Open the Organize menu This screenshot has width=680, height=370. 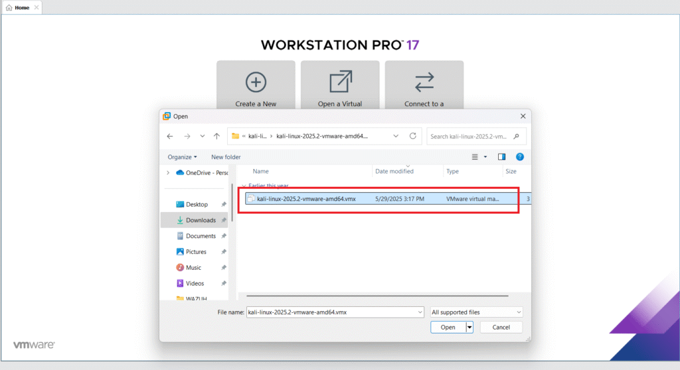[182, 157]
